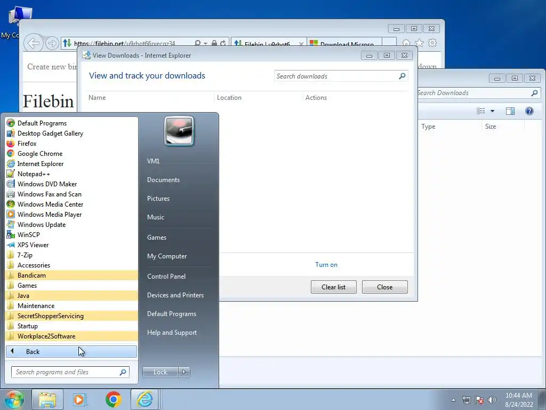Click the Turn on link

coord(326,265)
